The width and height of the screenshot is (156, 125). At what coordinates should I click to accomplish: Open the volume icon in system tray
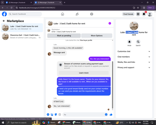coord(133,122)
